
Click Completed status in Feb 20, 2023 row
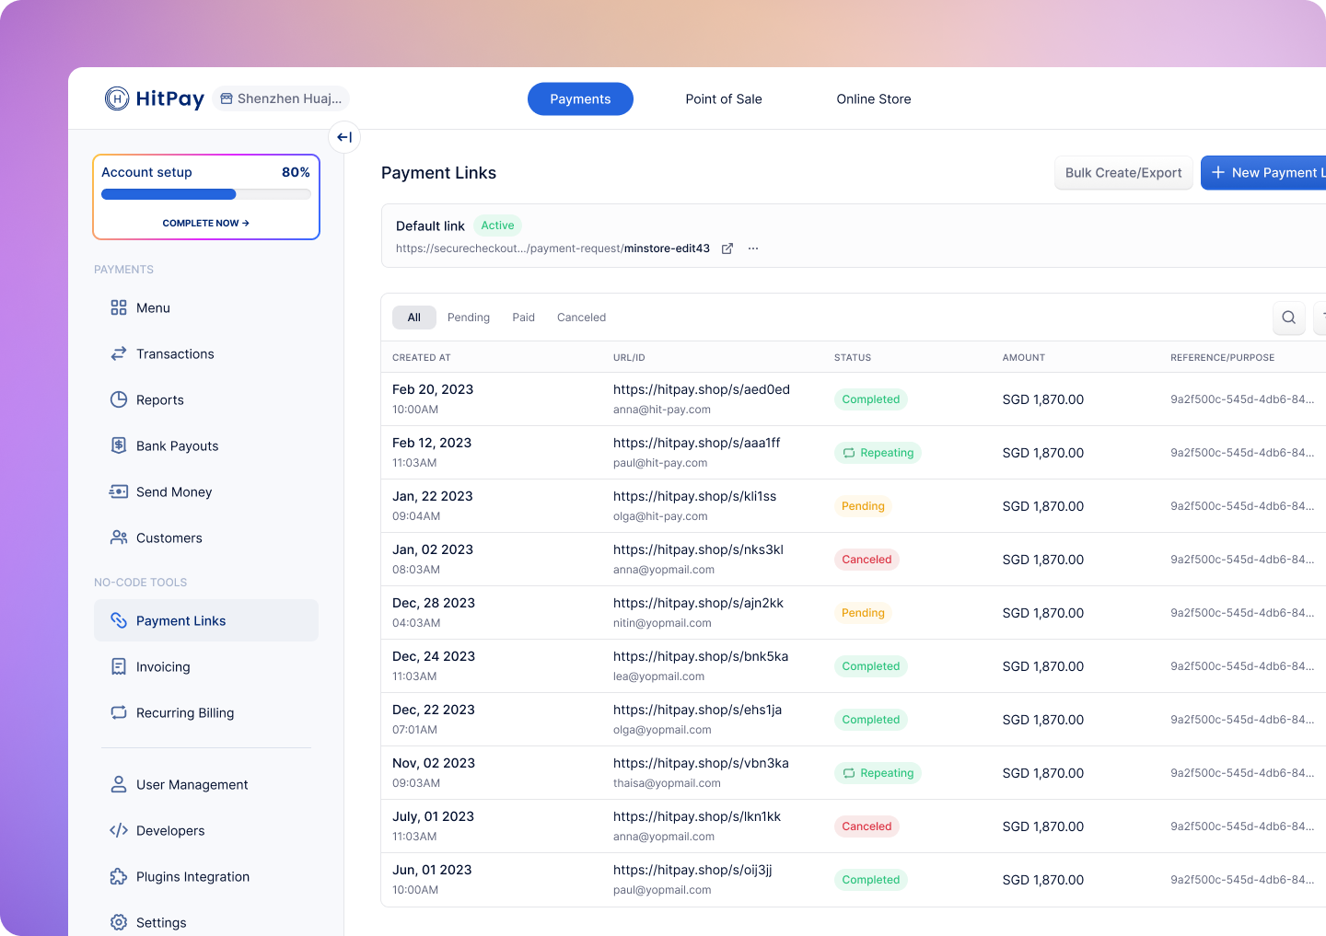click(871, 399)
